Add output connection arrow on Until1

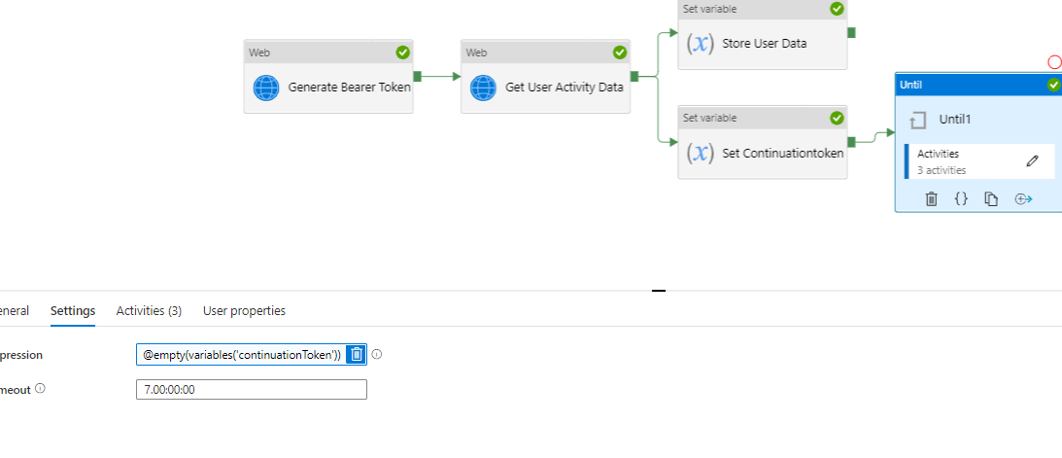[x=1023, y=198]
